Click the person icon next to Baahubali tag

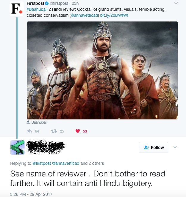tap(28, 122)
